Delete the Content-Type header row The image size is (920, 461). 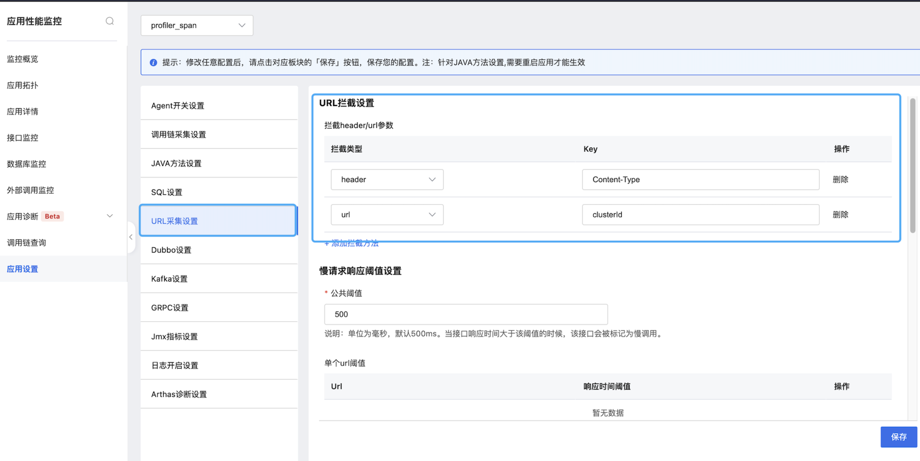tap(840, 180)
